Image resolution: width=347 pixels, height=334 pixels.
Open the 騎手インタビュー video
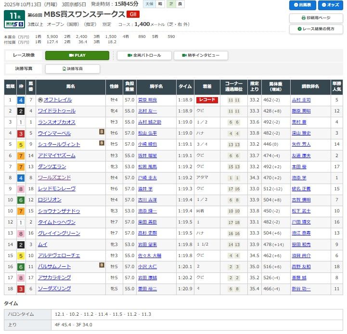[201, 55]
